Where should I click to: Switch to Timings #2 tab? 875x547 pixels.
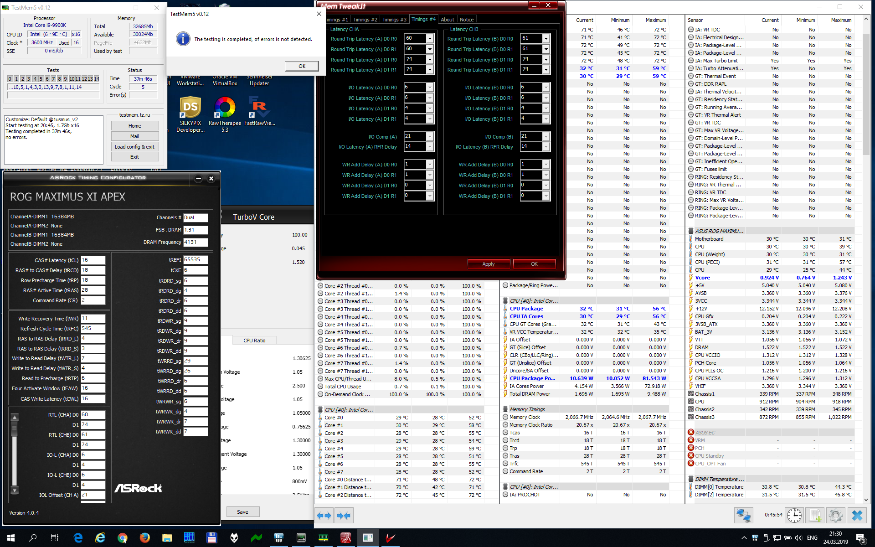click(x=365, y=20)
